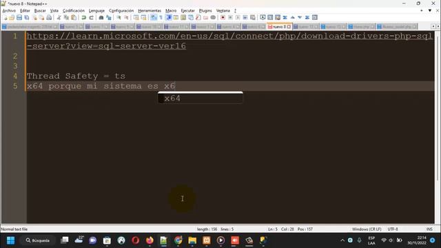Click UTF-8 encoding in status bar

pos(393,229)
